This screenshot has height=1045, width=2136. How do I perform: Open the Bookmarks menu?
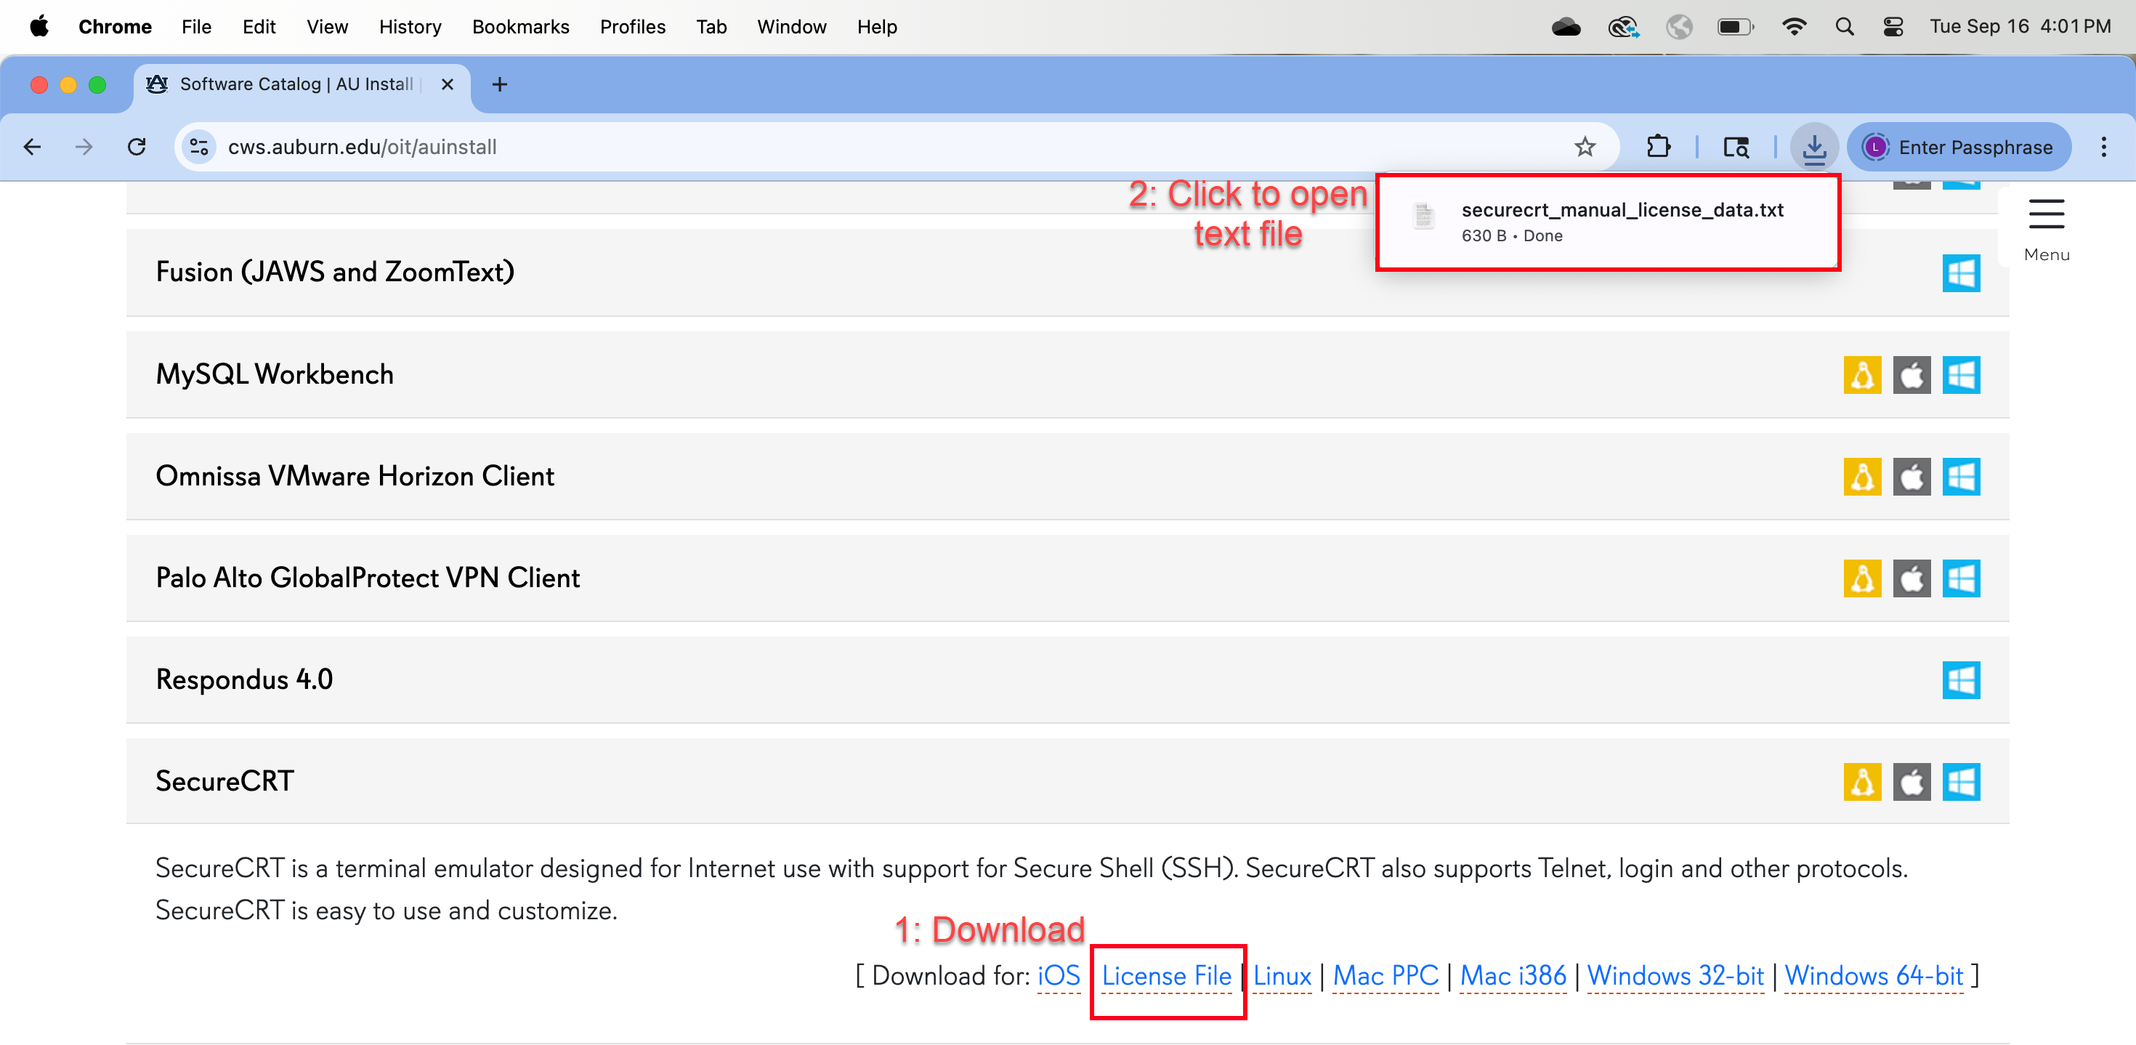pos(520,27)
